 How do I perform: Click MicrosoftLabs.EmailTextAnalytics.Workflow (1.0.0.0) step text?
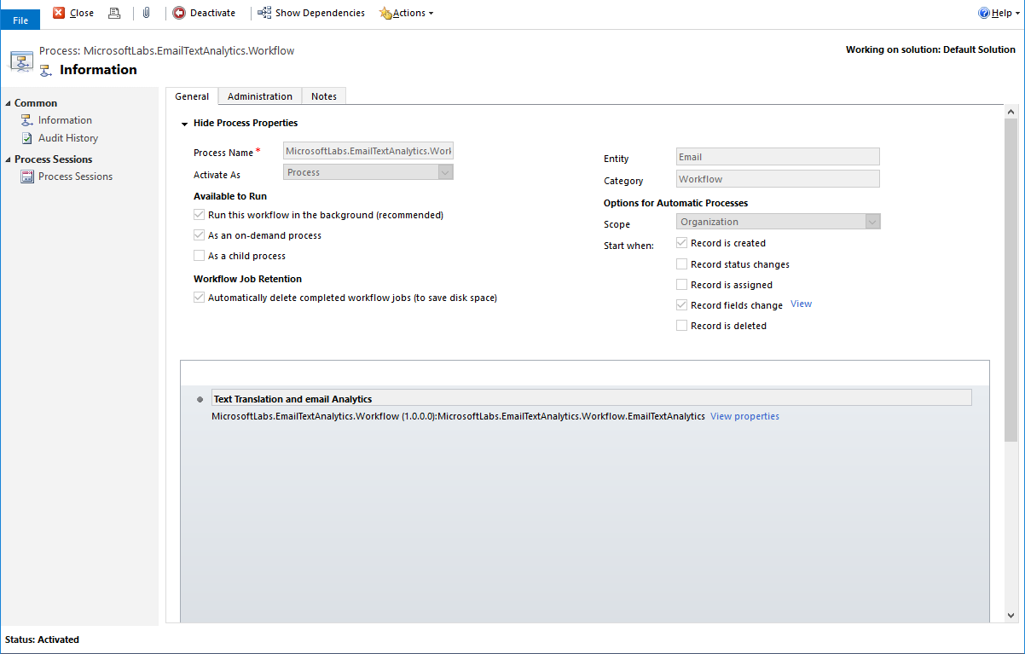tap(458, 416)
